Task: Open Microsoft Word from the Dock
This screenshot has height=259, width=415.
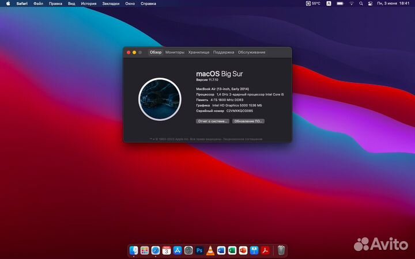Action: [221, 250]
